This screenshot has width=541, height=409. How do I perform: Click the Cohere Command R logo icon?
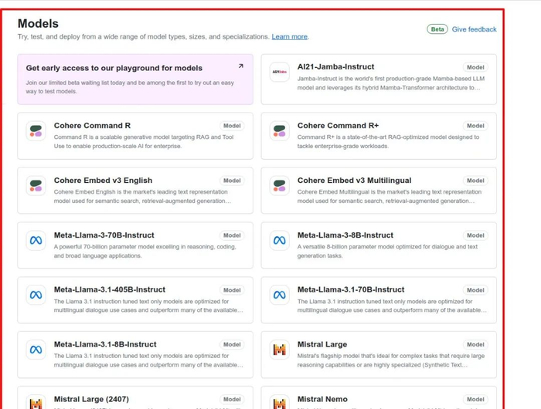point(36,131)
